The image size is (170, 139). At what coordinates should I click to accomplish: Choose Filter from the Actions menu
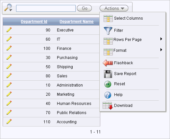(x=118, y=30)
